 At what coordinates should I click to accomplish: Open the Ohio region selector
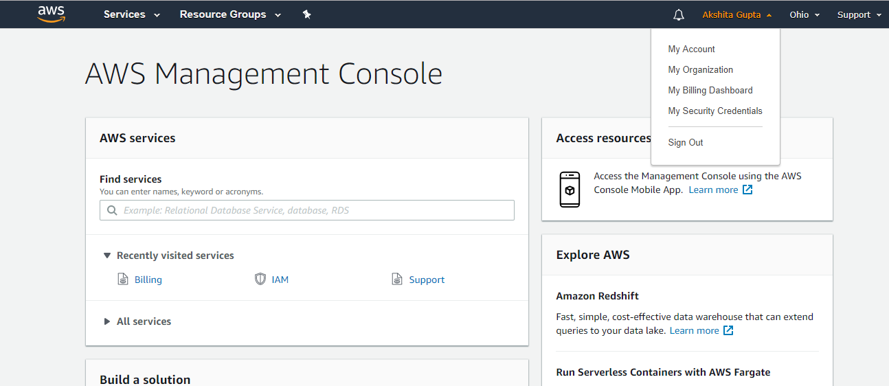coord(804,14)
